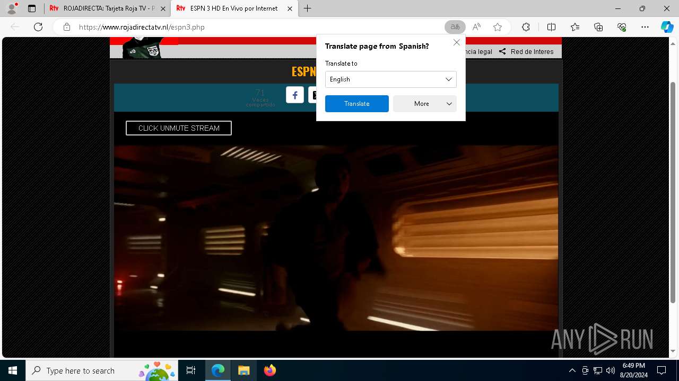The height and width of the screenshot is (381, 679).
Task: Open File Explorer on taskbar
Action: click(x=243, y=370)
